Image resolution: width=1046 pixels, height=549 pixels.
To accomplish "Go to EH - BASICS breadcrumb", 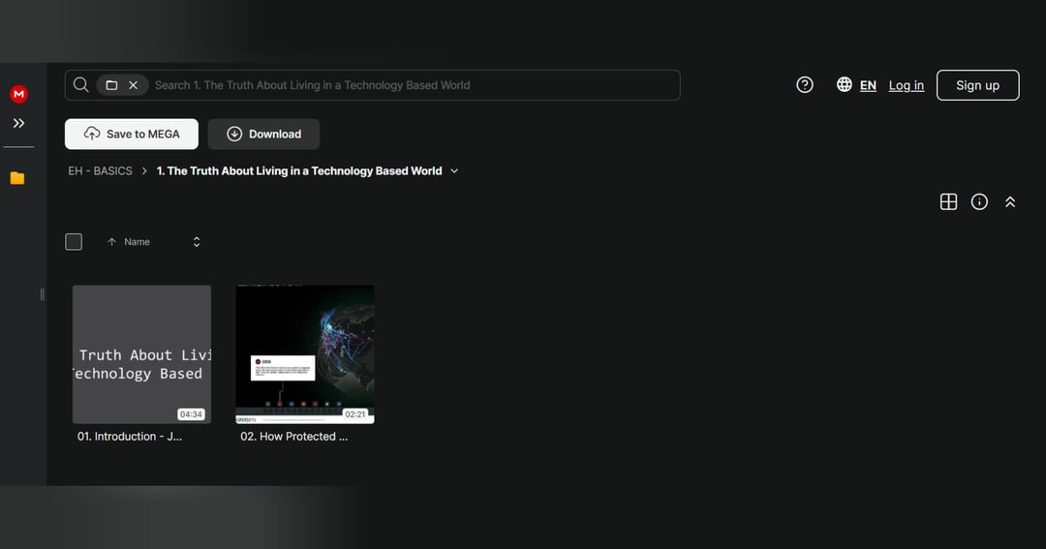I will tap(100, 170).
